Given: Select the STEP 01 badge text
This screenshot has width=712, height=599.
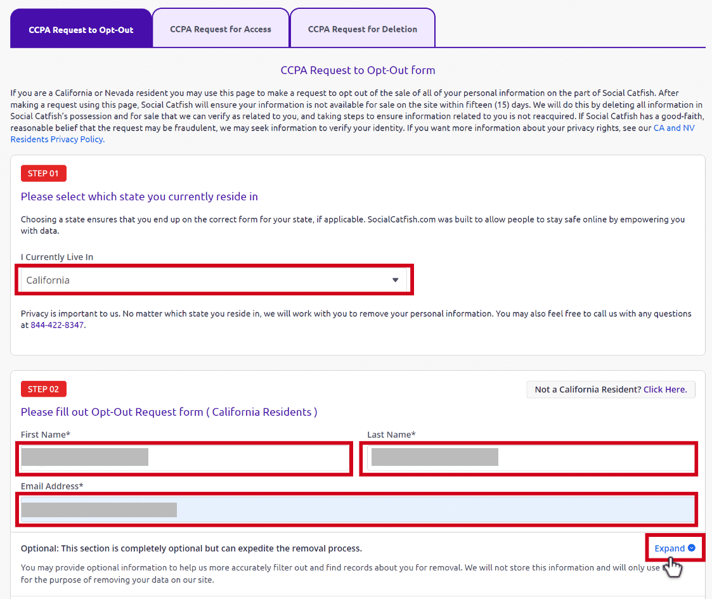Looking at the screenshot, I should coord(43,174).
